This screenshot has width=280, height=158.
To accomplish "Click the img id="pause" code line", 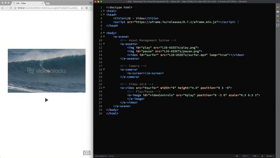I will tap(164, 51).
